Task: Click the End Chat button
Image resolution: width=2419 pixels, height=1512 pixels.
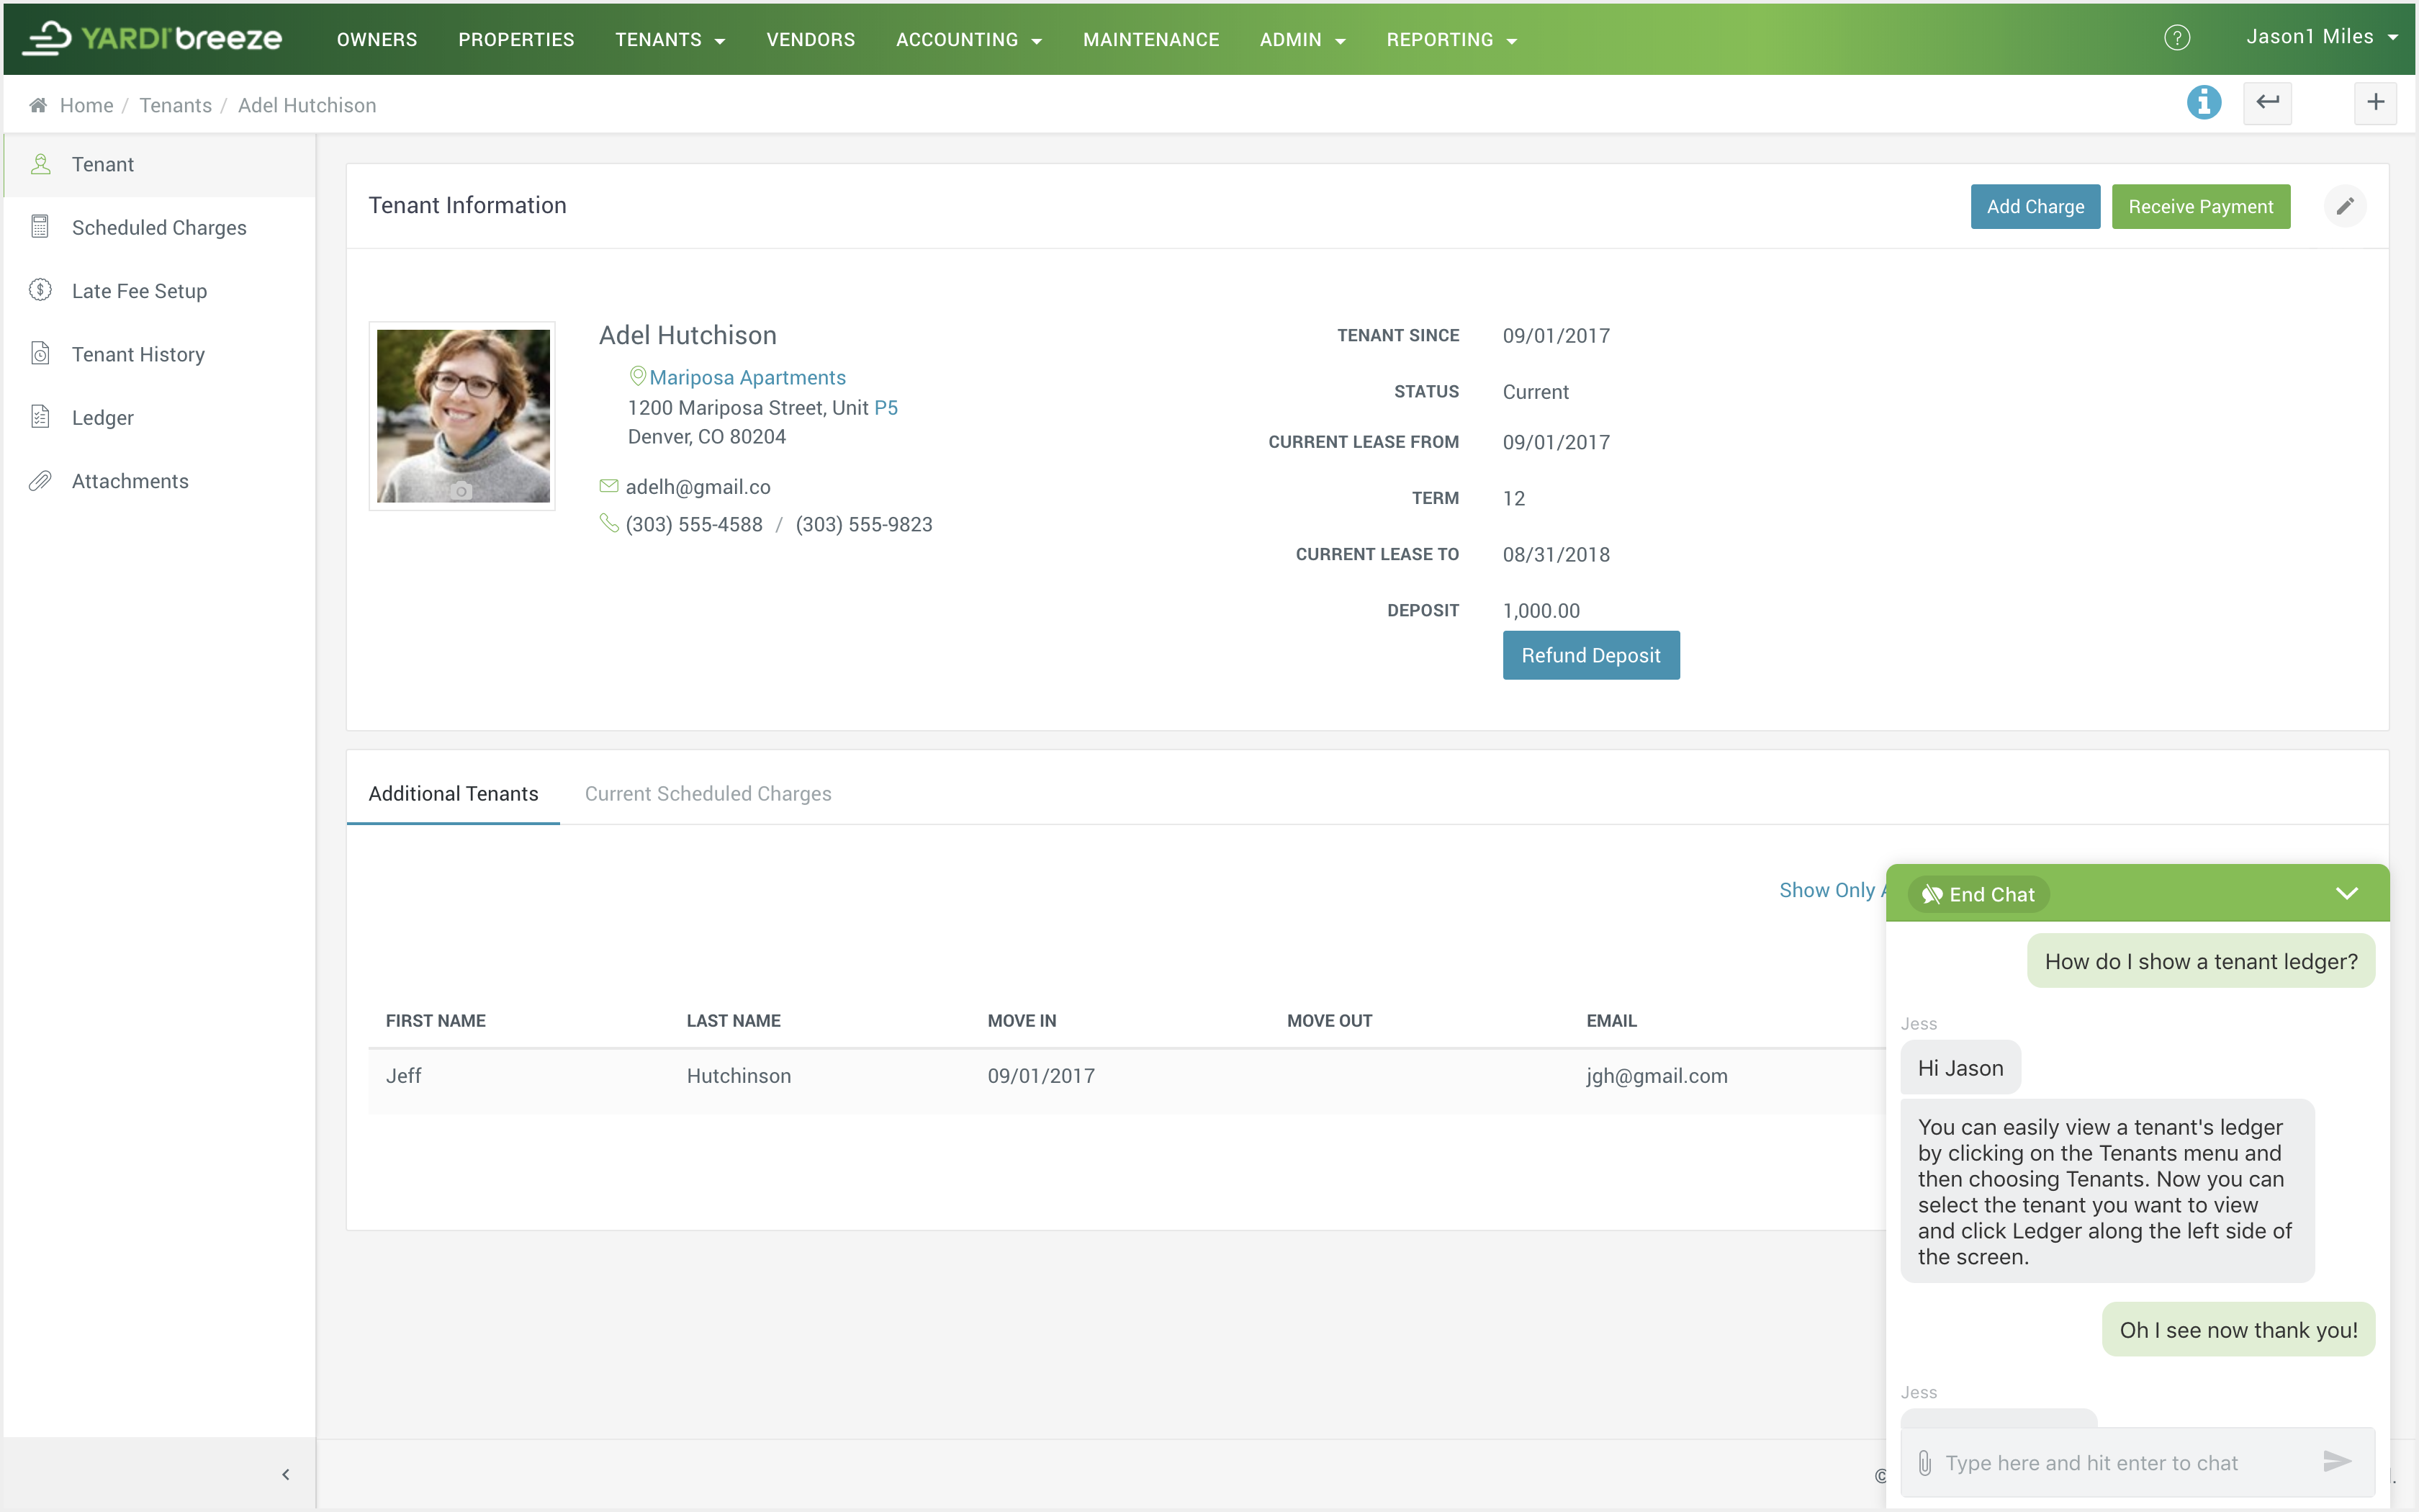Action: click(1978, 894)
